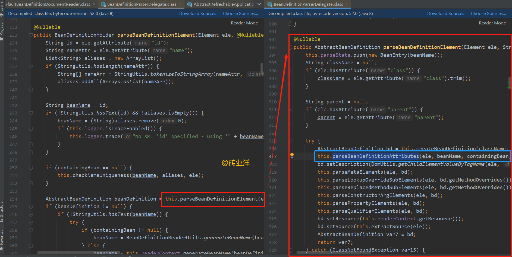
Task: Click the Structure panel icon
Action: (2, 221)
